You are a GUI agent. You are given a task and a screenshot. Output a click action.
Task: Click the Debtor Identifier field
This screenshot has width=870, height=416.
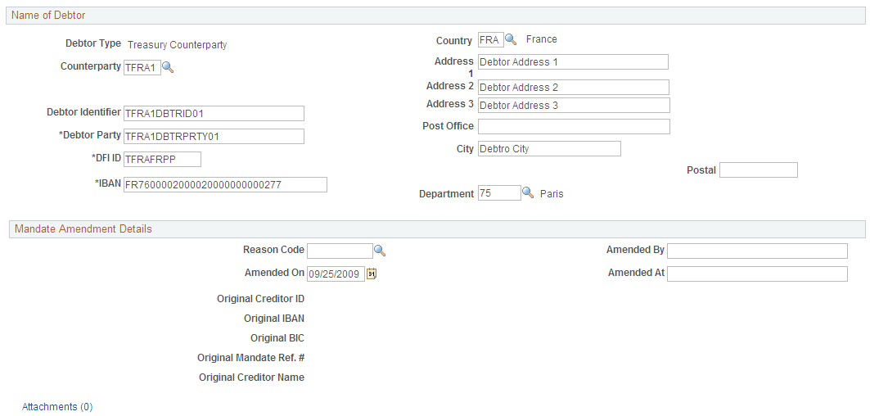pos(214,113)
